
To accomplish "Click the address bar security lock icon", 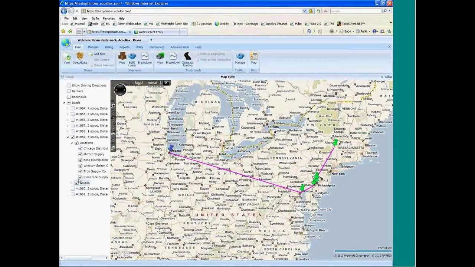I will (x=311, y=11).
